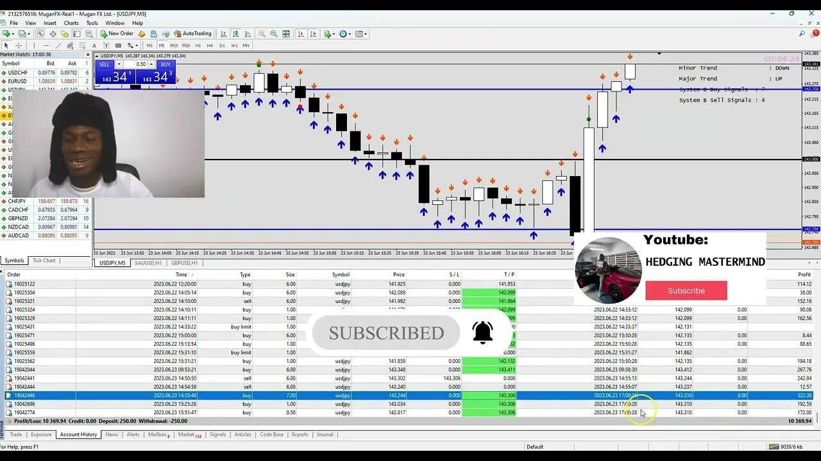Select the text label tool
821x461 pixels.
click(x=106, y=45)
